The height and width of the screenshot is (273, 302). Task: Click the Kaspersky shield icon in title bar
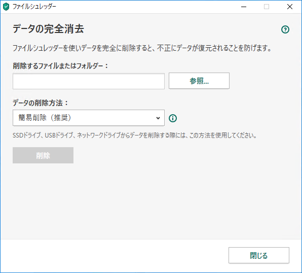[x=6, y=7]
